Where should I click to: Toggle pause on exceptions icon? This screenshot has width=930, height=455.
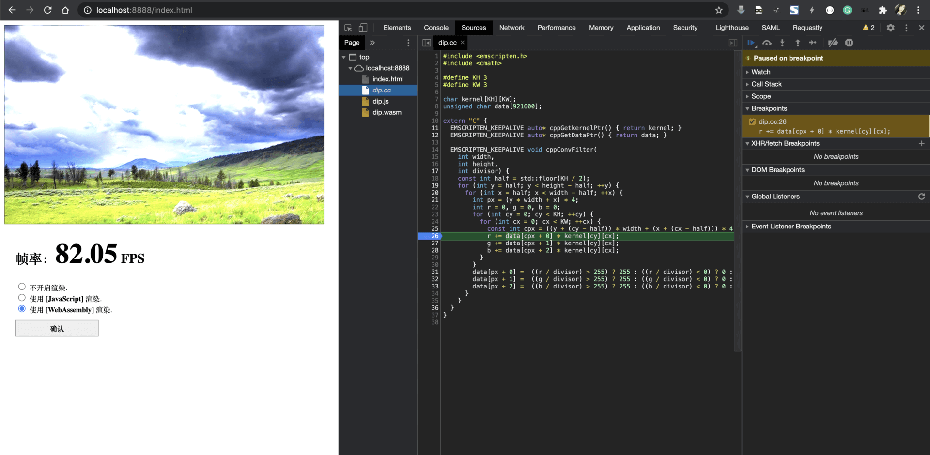pyautogui.click(x=849, y=43)
